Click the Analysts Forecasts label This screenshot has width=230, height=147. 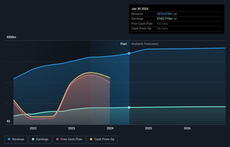click(145, 44)
